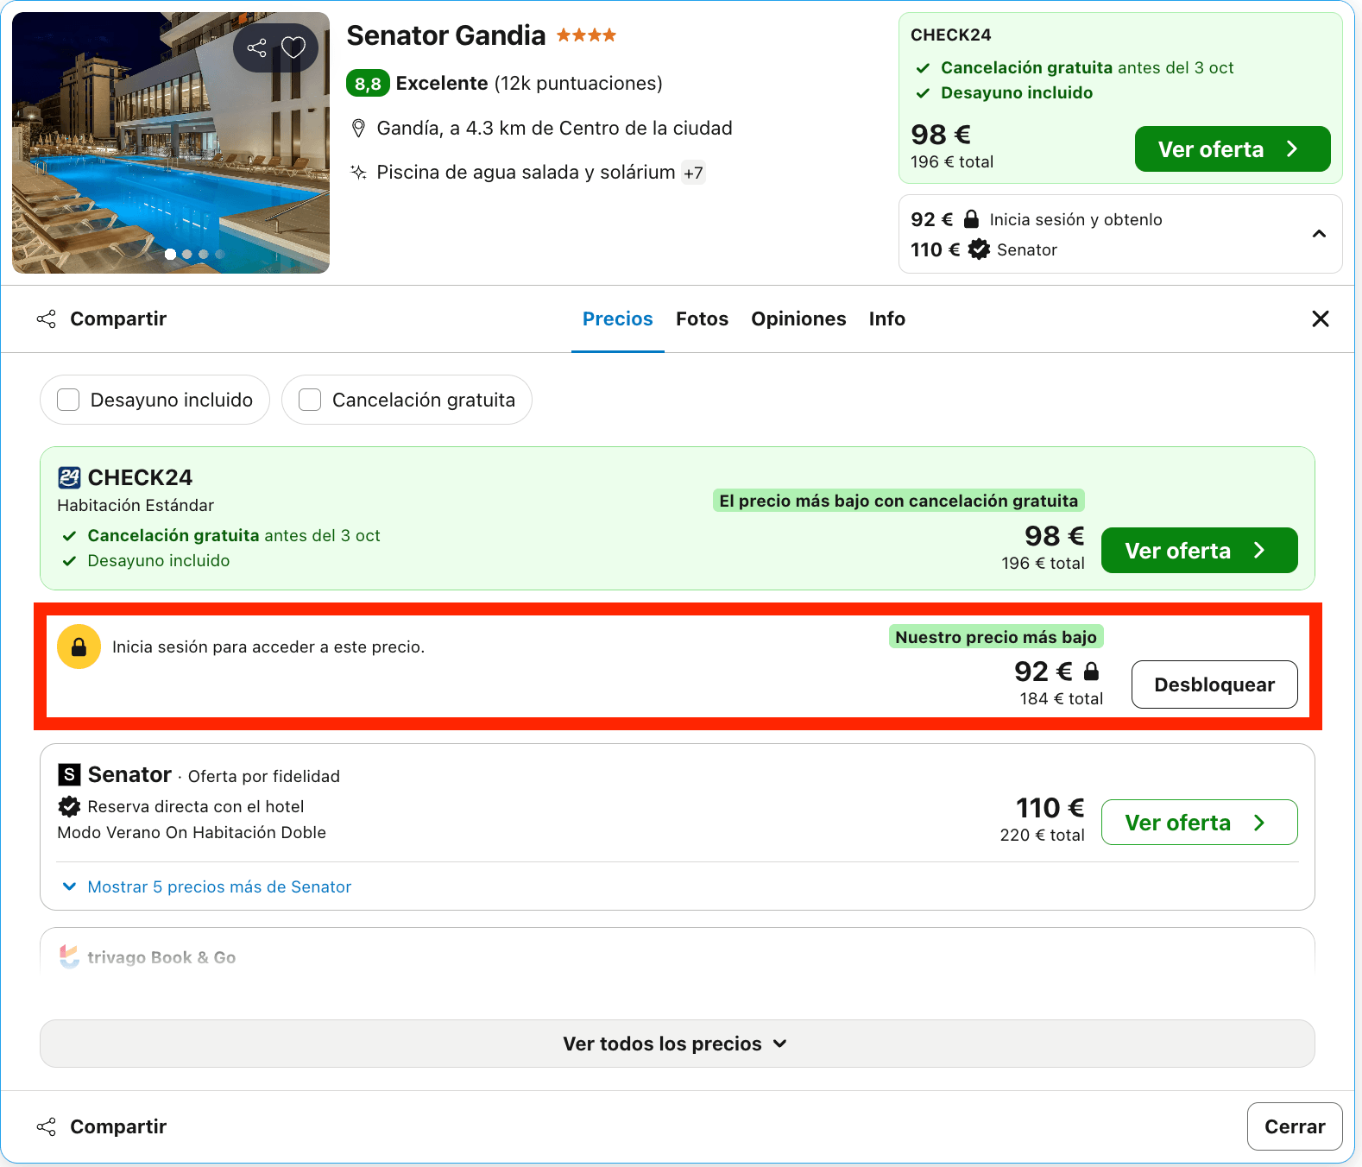This screenshot has width=1362, height=1167.
Task: Click El precio más bajo con cancelación label
Action: (x=899, y=501)
